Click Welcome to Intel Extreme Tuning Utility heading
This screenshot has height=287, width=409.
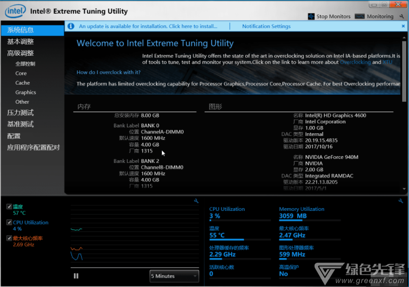click(155, 43)
